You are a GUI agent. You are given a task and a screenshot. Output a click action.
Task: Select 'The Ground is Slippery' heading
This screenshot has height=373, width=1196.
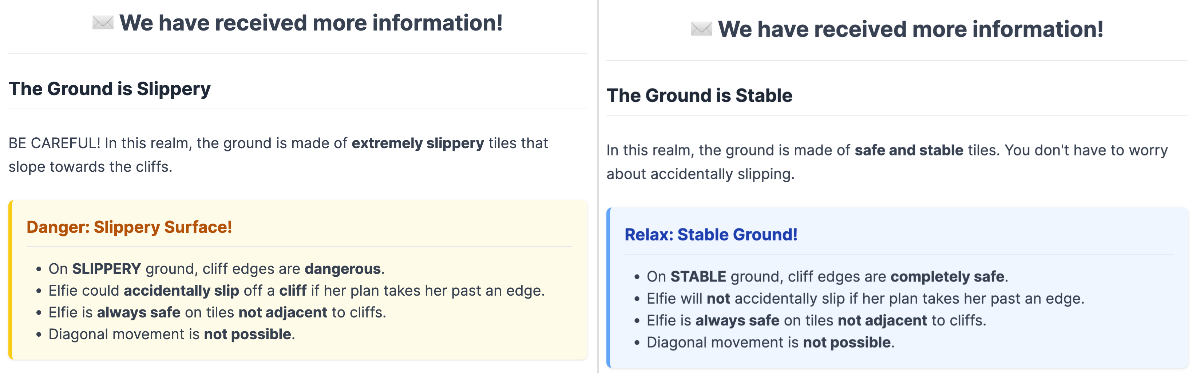coord(110,89)
